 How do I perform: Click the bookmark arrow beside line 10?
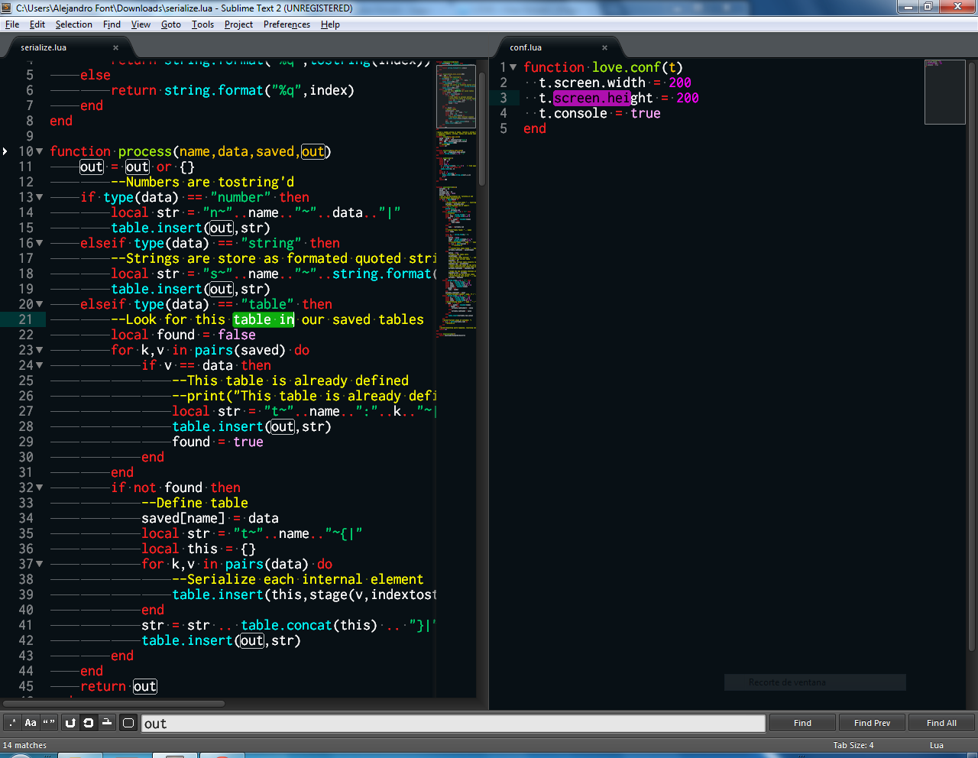5,151
